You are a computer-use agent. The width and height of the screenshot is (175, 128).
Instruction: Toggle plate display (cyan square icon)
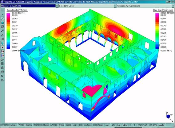point(2,23)
